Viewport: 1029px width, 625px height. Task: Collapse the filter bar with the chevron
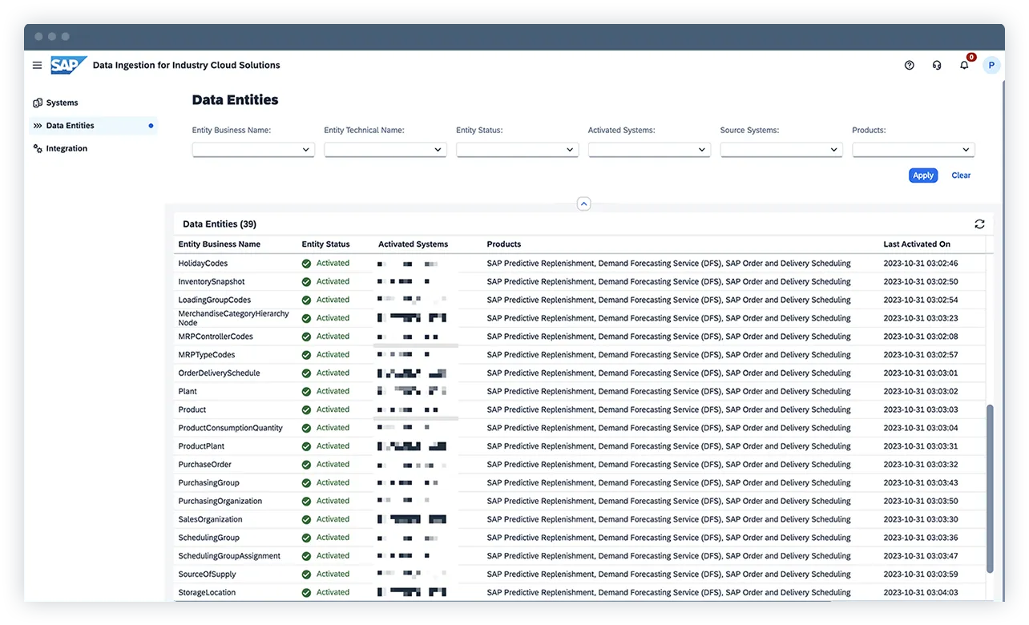[x=583, y=204]
